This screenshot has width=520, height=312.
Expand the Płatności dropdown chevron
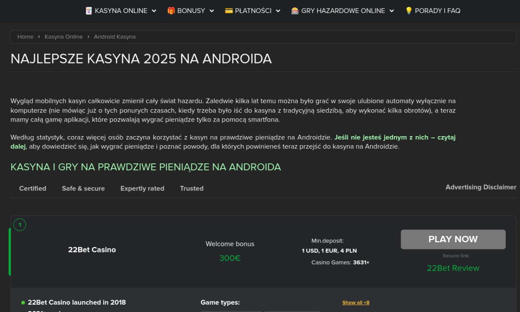pyautogui.click(x=278, y=11)
